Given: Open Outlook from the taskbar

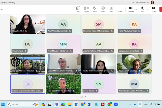Looking at the screenshot, I should (76, 104).
